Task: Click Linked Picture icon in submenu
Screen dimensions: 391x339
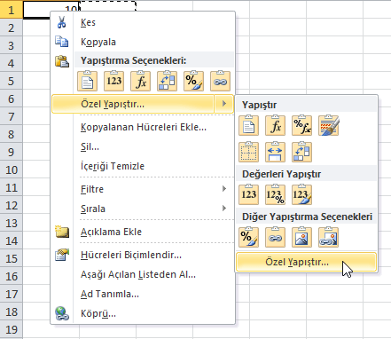Action: [x=328, y=237]
